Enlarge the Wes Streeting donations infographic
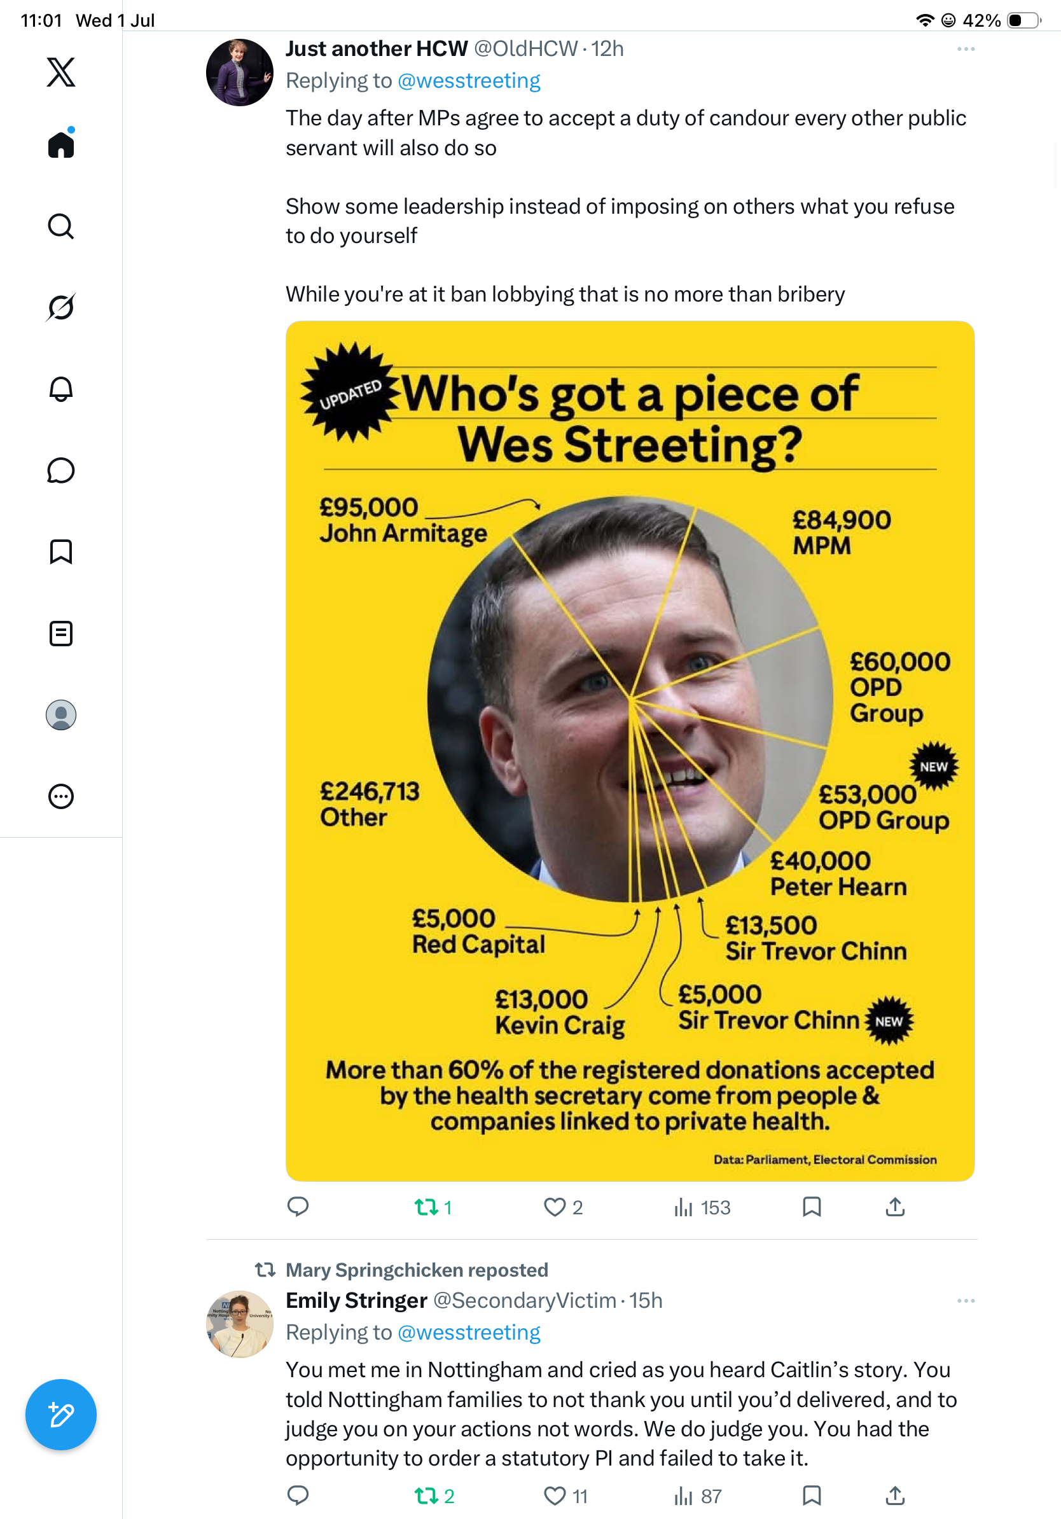The width and height of the screenshot is (1061, 1519). click(630, 751)
